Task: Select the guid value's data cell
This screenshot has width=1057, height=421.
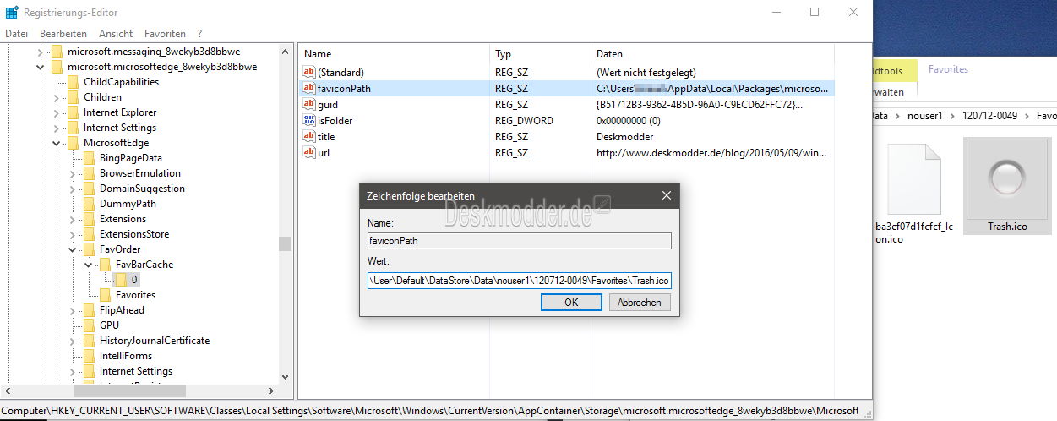Action: pyautogui.click(x=700, y=105)
